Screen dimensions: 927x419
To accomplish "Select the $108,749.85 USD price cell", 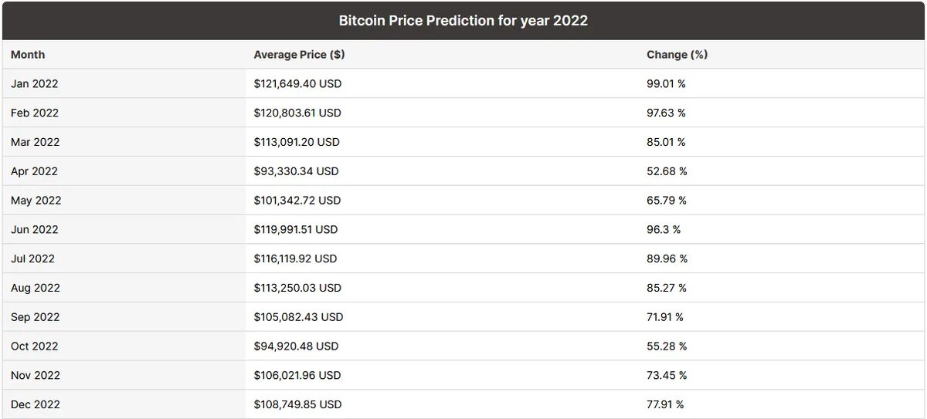I will pos(297,404).
